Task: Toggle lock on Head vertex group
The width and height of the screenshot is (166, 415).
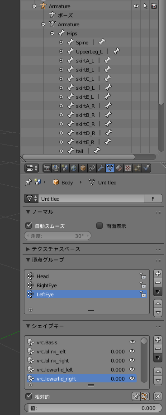Action: (x=143, y=276)
